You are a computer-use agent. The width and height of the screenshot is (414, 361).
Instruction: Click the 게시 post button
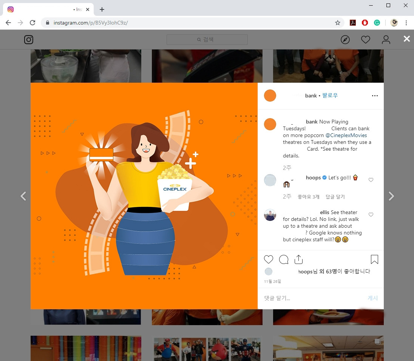[372, 298]
